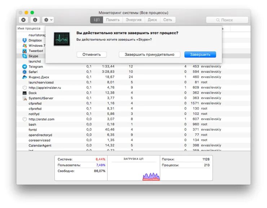Click Telegram CPU time 1:33,44
The image size is (267, 208).
point(108,66)
